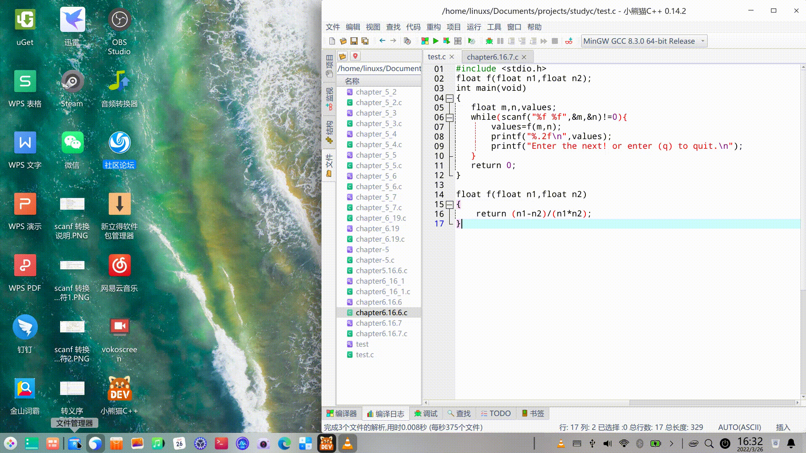Collapse the code fold at line 04
806x453 pixels.
(450, 98)
